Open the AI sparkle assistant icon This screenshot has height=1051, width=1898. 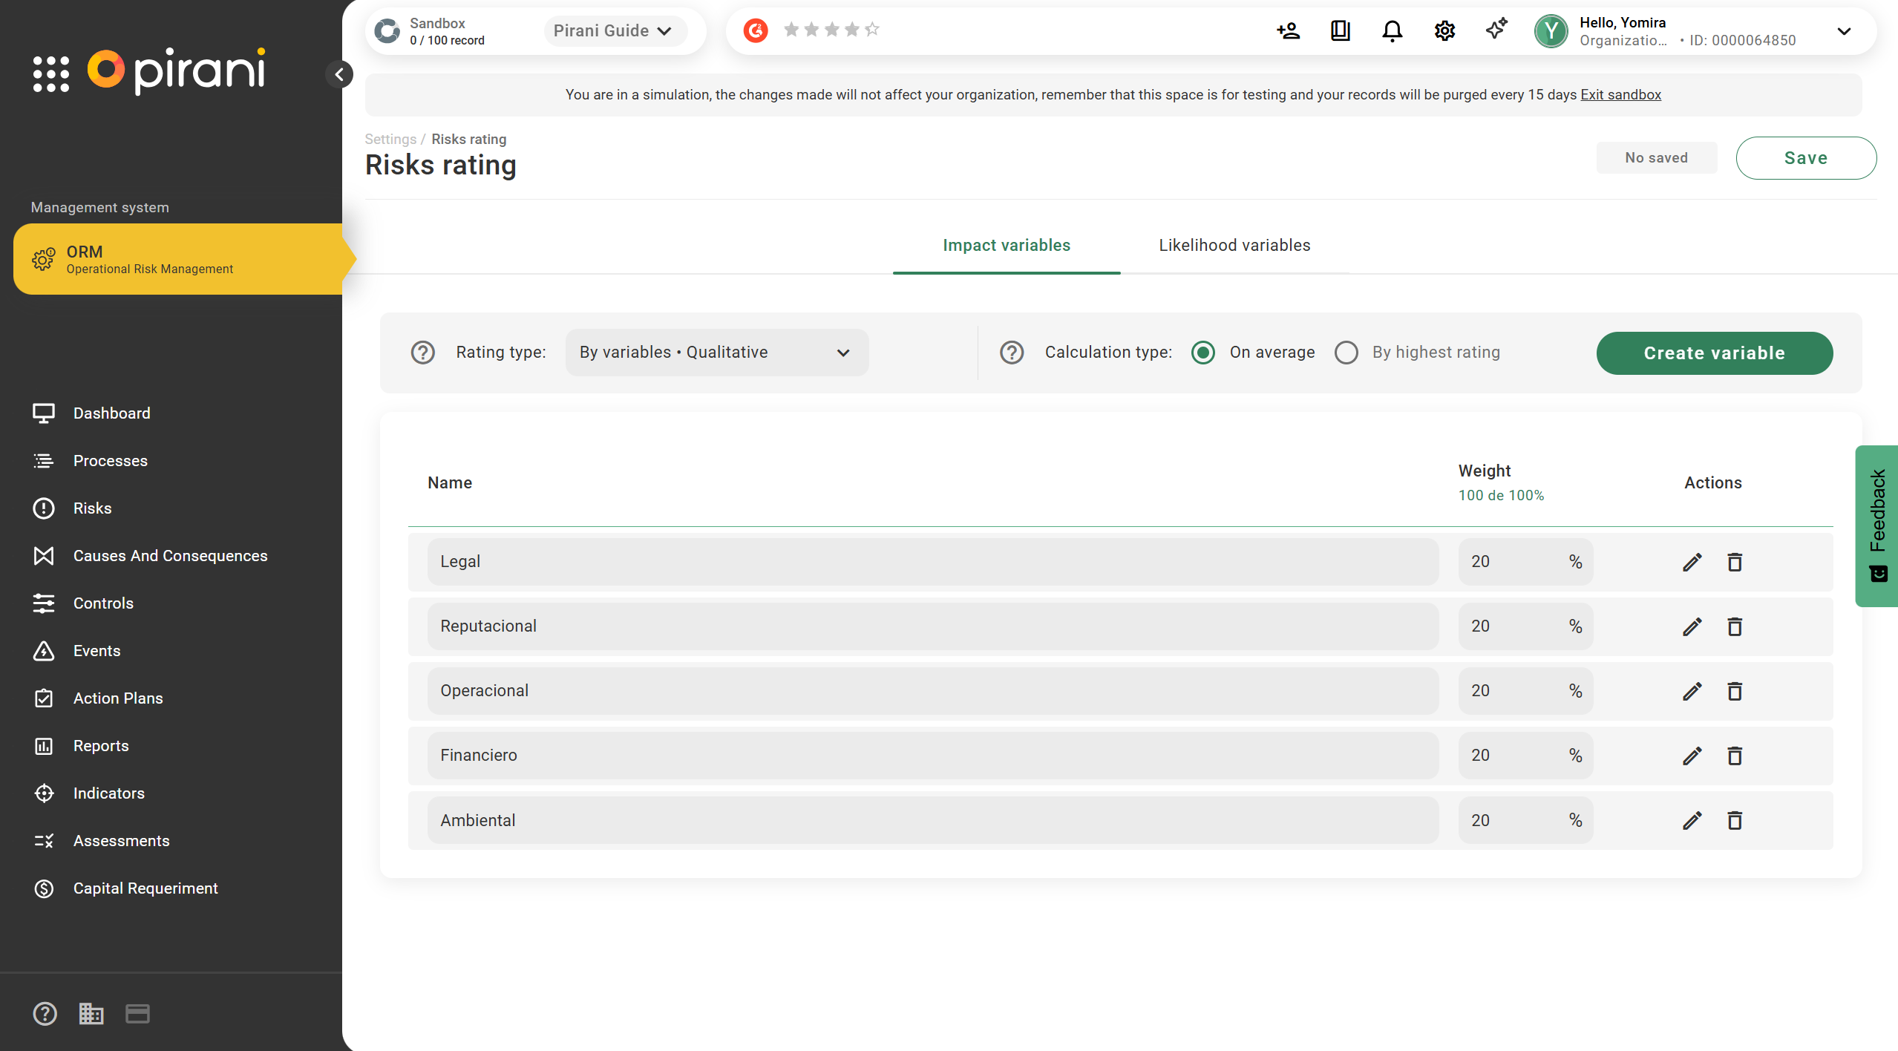pos(1496,30)
